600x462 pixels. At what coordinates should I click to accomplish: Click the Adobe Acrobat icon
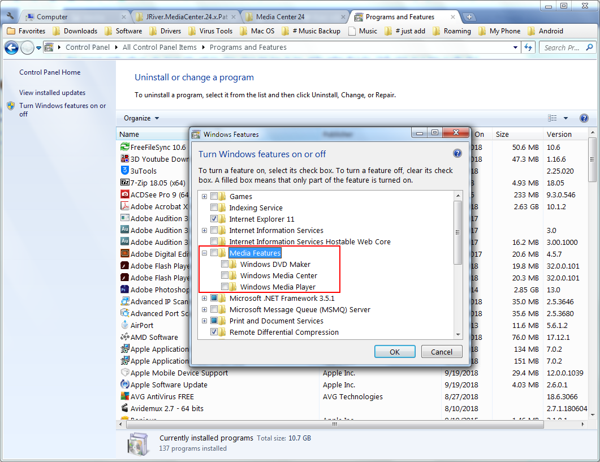coord(125,206)
